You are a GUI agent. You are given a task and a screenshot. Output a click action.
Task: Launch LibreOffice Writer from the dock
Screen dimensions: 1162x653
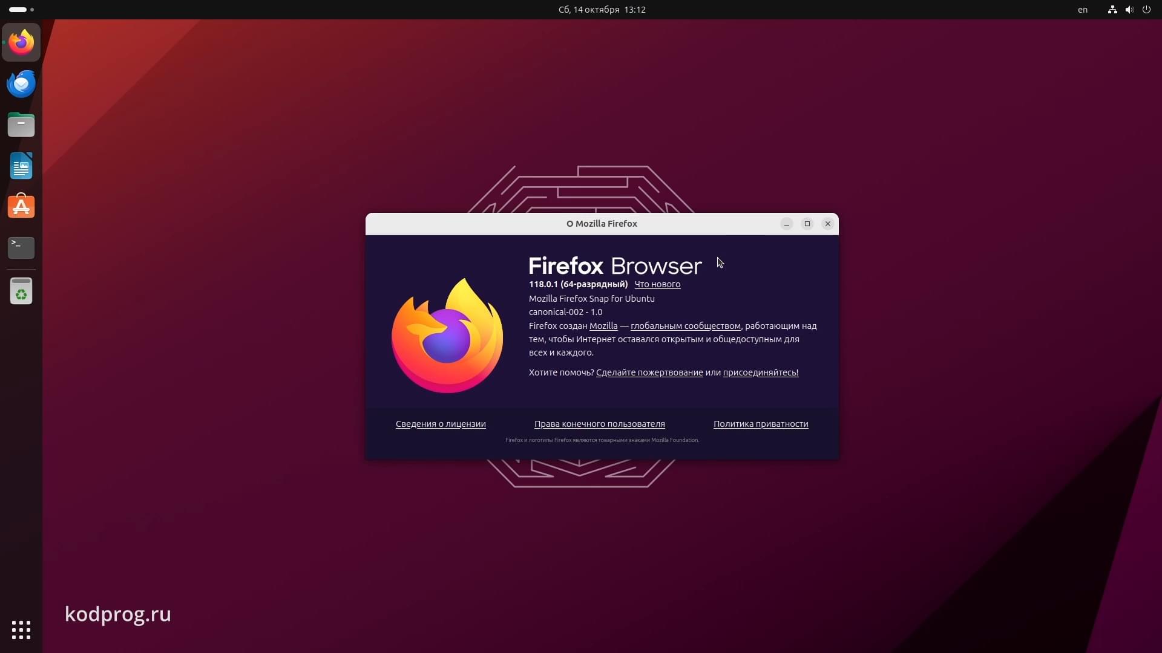click(x=21, y=166)
